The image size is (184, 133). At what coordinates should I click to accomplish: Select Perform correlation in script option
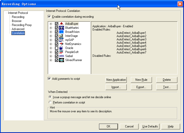pos(50,102)
